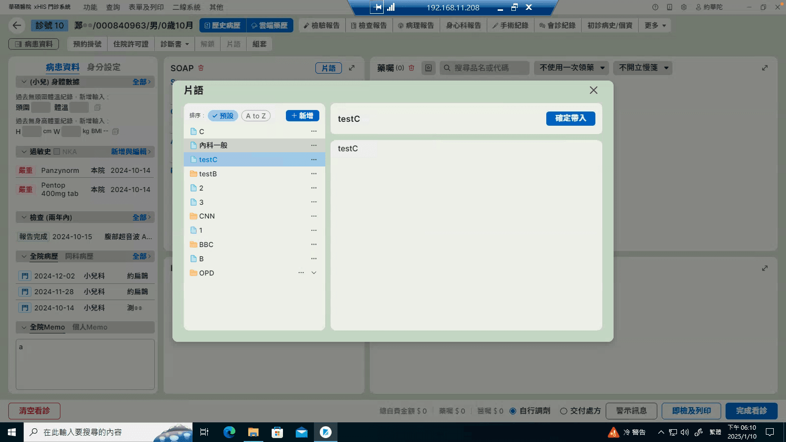
Task: Click the 完成看診 button
Action: tap(751, 411)
